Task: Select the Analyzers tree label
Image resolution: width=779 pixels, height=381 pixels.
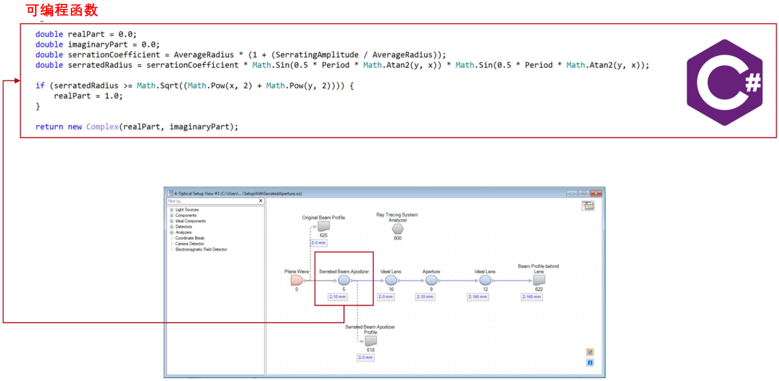Action: point(184,233)
